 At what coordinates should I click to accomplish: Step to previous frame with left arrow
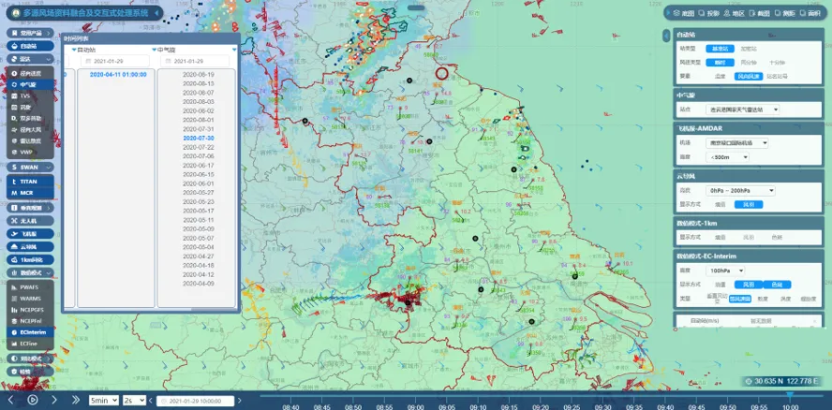(x=11, y=400)
